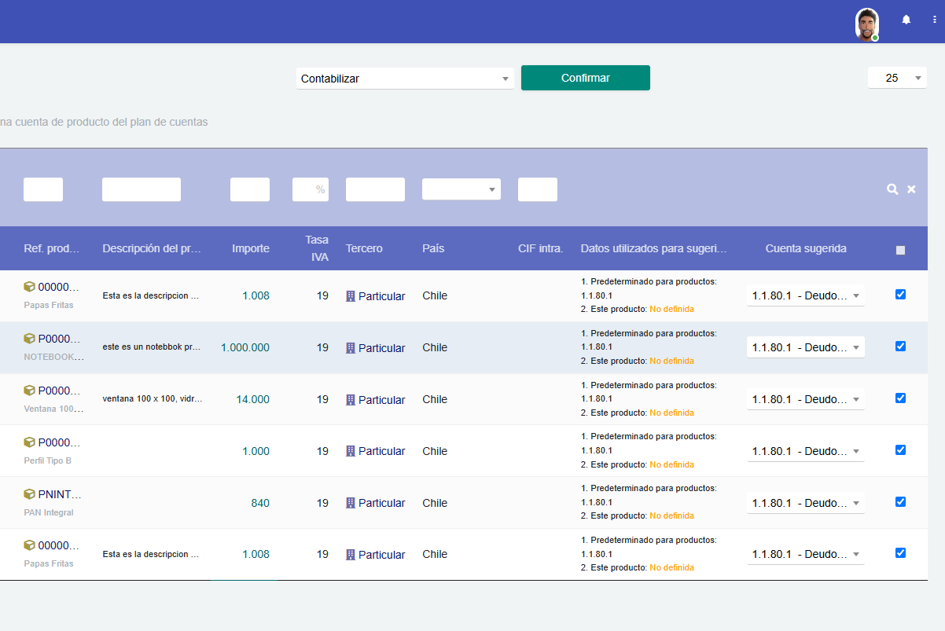Click the package icon on the NOTEBOOK row
The height and width of the screenshot is (631, 945).
click(29, 339)
